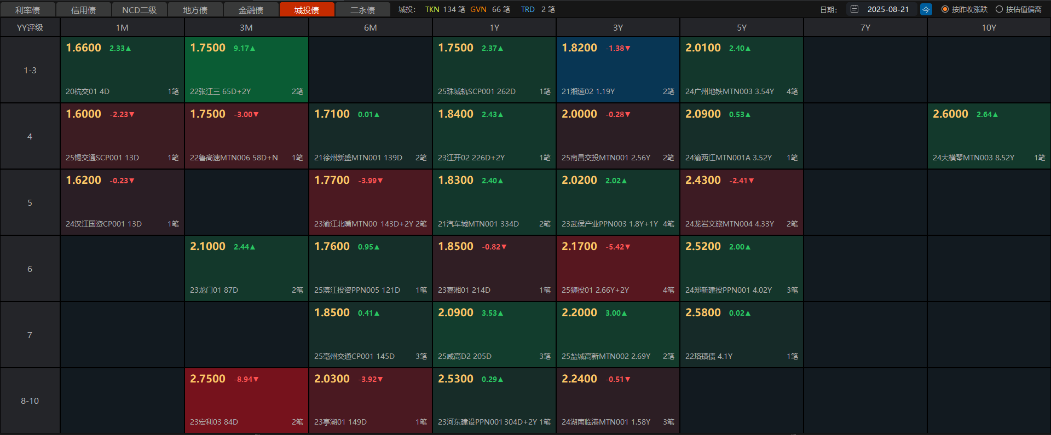
Task: Switch to the 利率债 tab
Action: coord(28,10)
